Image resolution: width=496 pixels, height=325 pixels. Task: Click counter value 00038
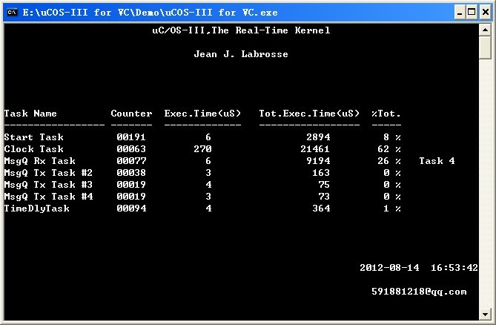[x=131, y=173]
